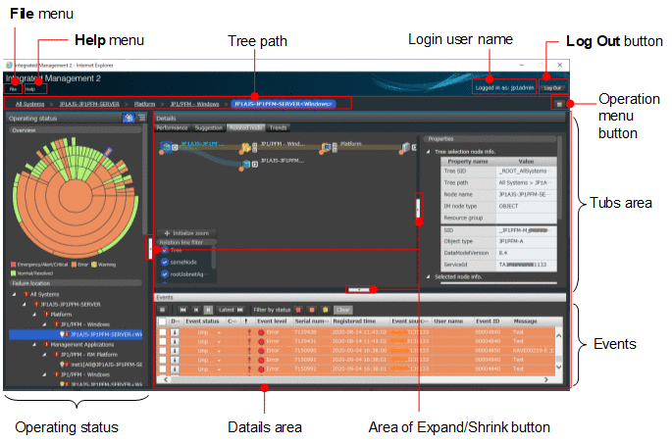Collapse the Management Applications tree node
Viewport: 672px width, 443px height.
(34, 345)
